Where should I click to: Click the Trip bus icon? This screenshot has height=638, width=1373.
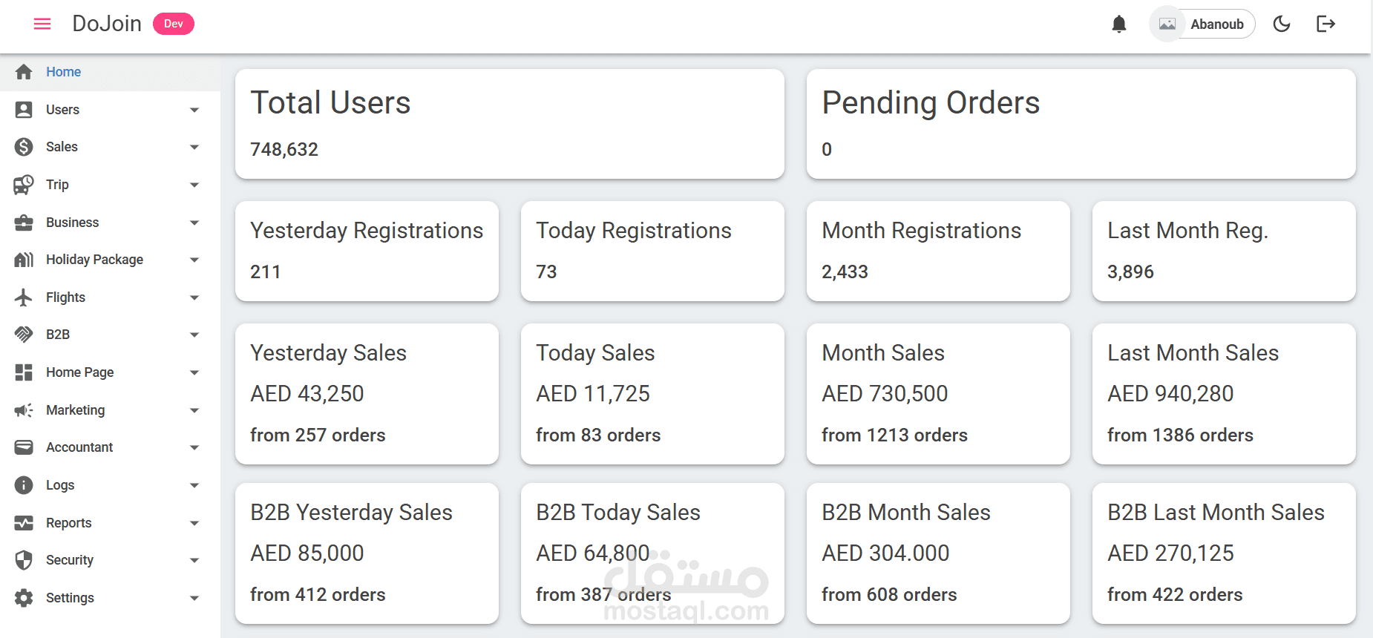(24, 185)
